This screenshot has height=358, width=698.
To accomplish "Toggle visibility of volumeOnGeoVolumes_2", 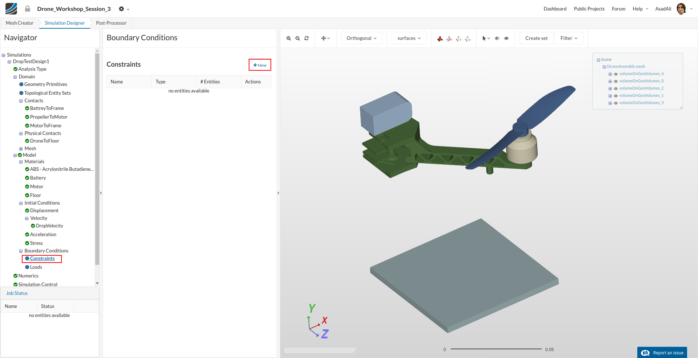I will 616,89.
